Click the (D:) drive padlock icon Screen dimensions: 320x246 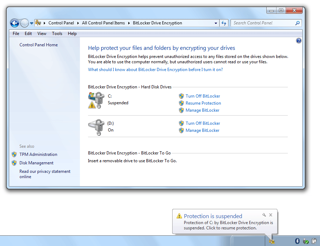point(96,127)
